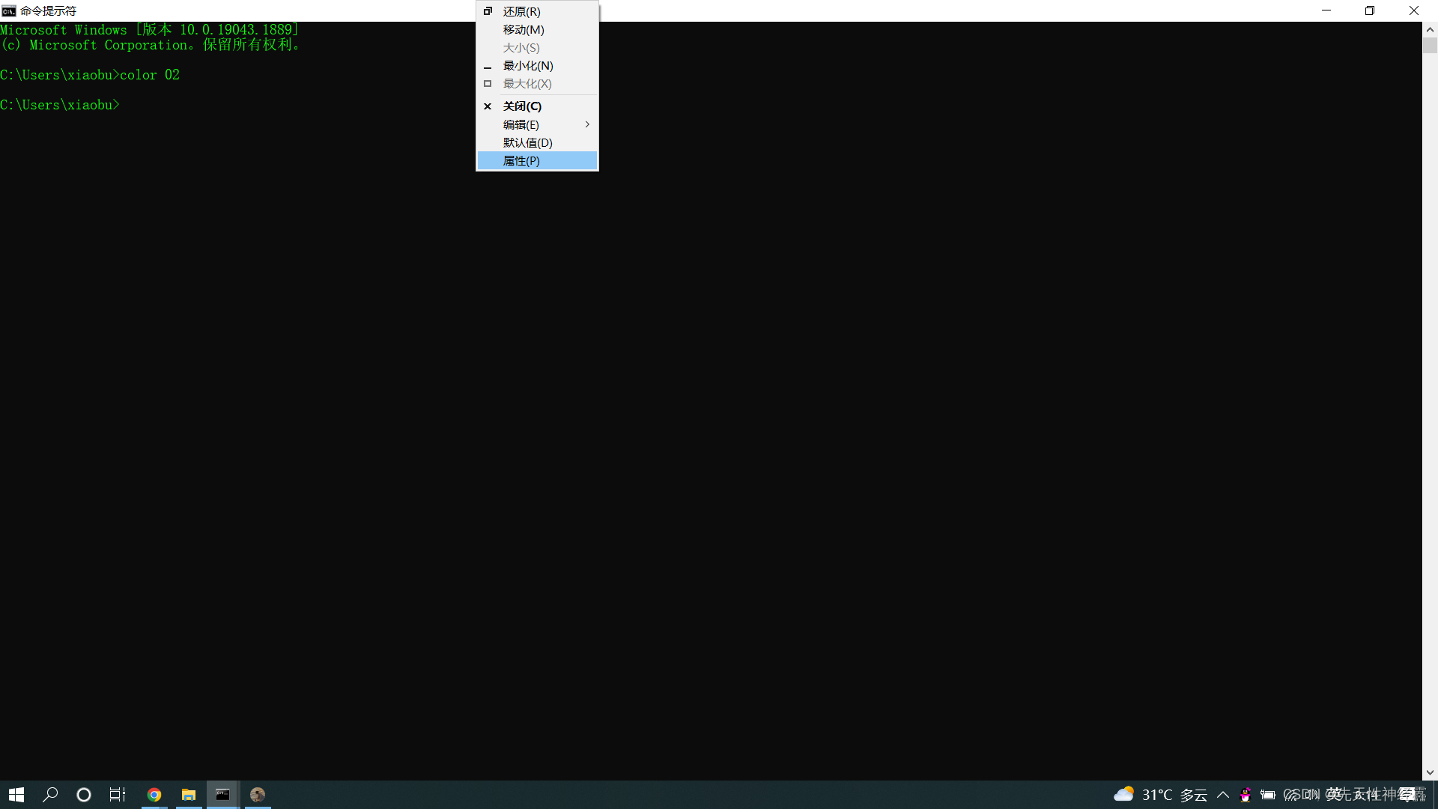Click Restore (还原) menu item

(x=521, y=12)
